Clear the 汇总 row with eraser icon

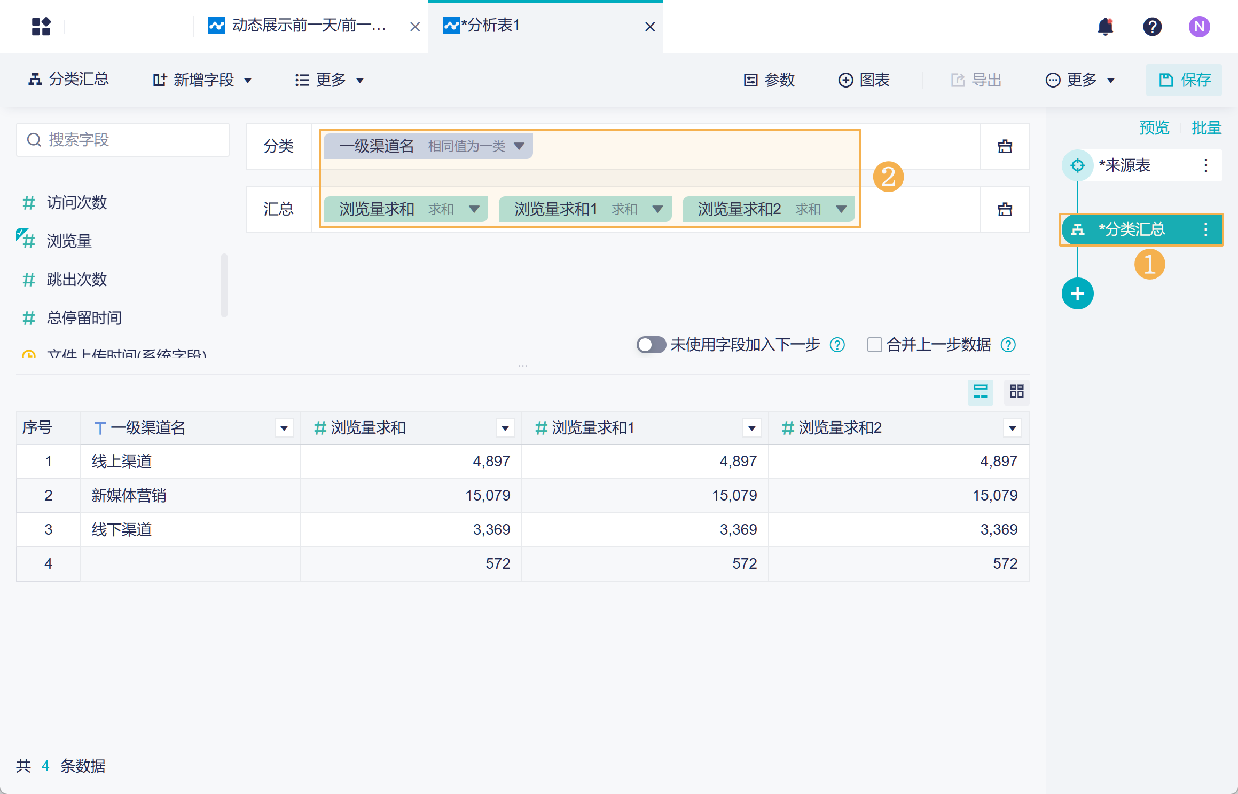[1005, 209]
